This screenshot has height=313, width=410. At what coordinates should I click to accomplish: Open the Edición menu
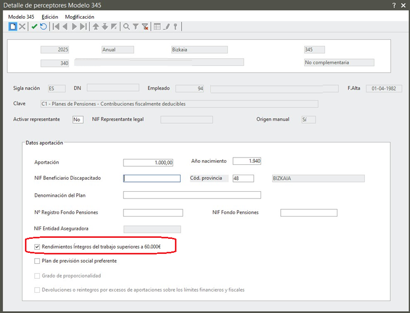coord(50,17)
